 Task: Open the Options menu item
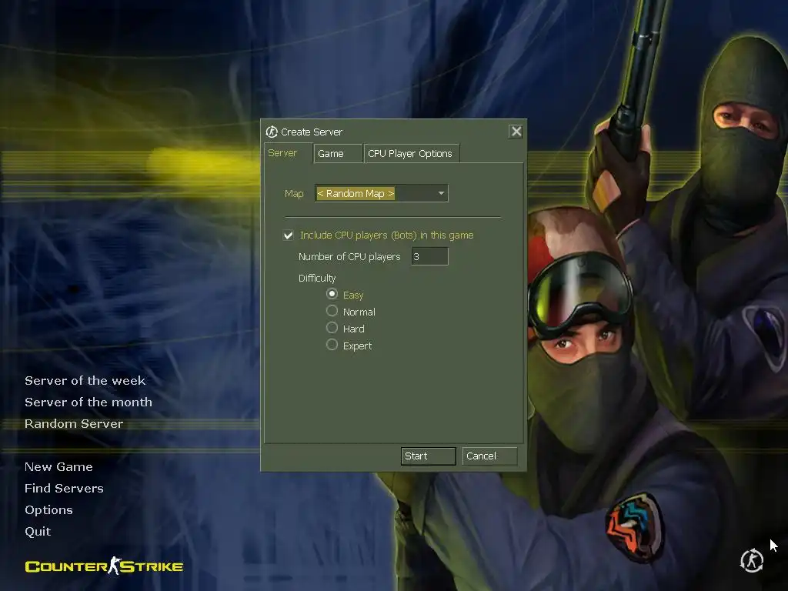(48, 510)
